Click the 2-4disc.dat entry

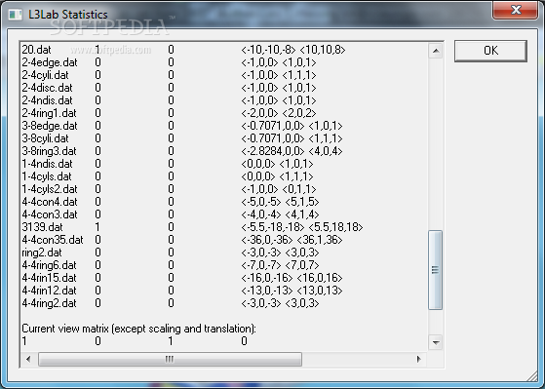point(47,88)
